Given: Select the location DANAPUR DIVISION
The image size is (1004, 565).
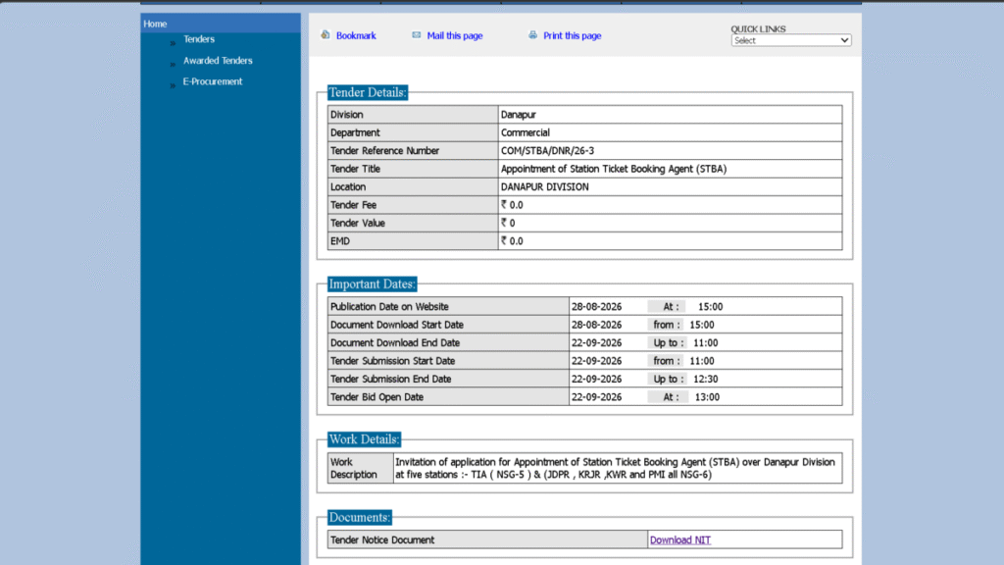Looking at the screenshot, I should (544, 187).
